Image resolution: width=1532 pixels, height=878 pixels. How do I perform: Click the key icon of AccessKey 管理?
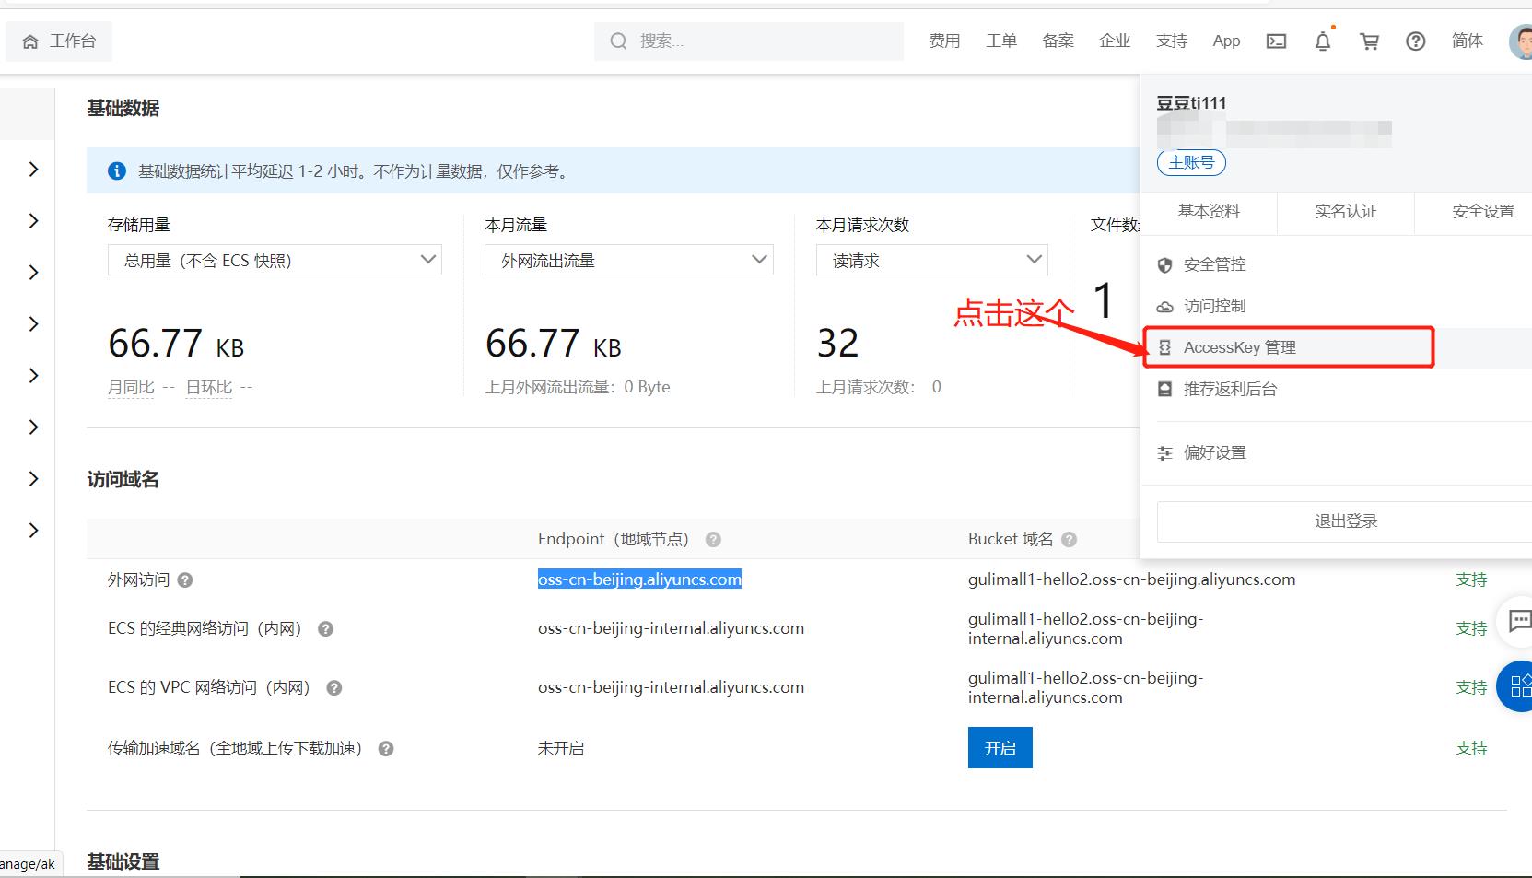[x=1164, y=347]
